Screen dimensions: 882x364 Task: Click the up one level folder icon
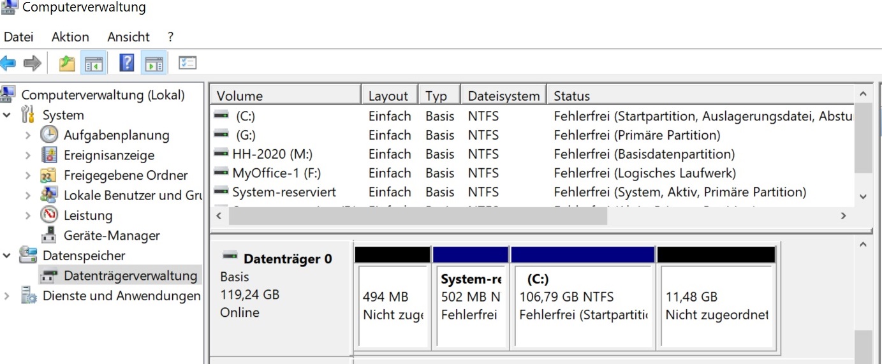tap(66, 63)
